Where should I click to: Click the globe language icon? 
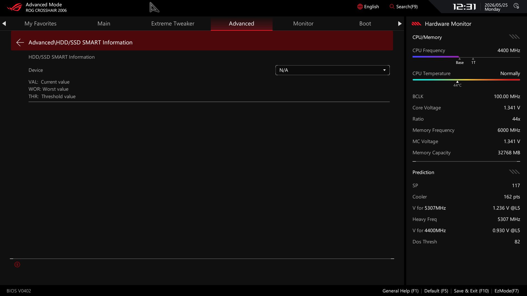click(x=360, y=7)
